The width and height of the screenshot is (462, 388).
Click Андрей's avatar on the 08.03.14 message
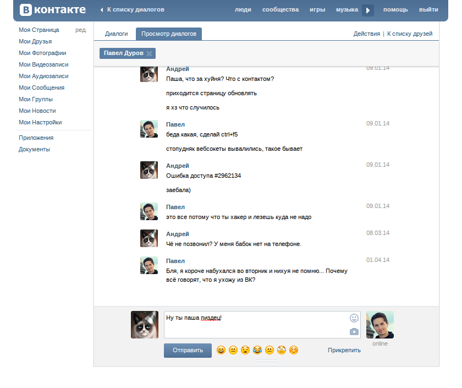click(149, 238)
